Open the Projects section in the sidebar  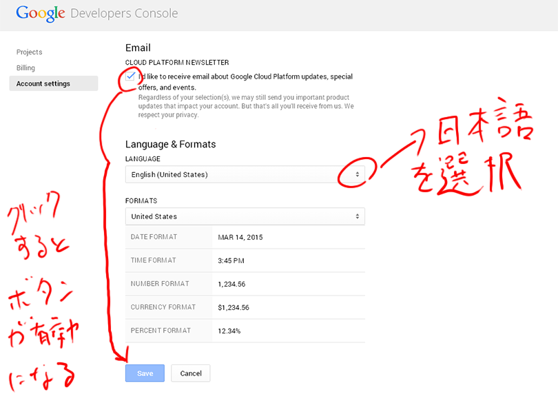29,52
